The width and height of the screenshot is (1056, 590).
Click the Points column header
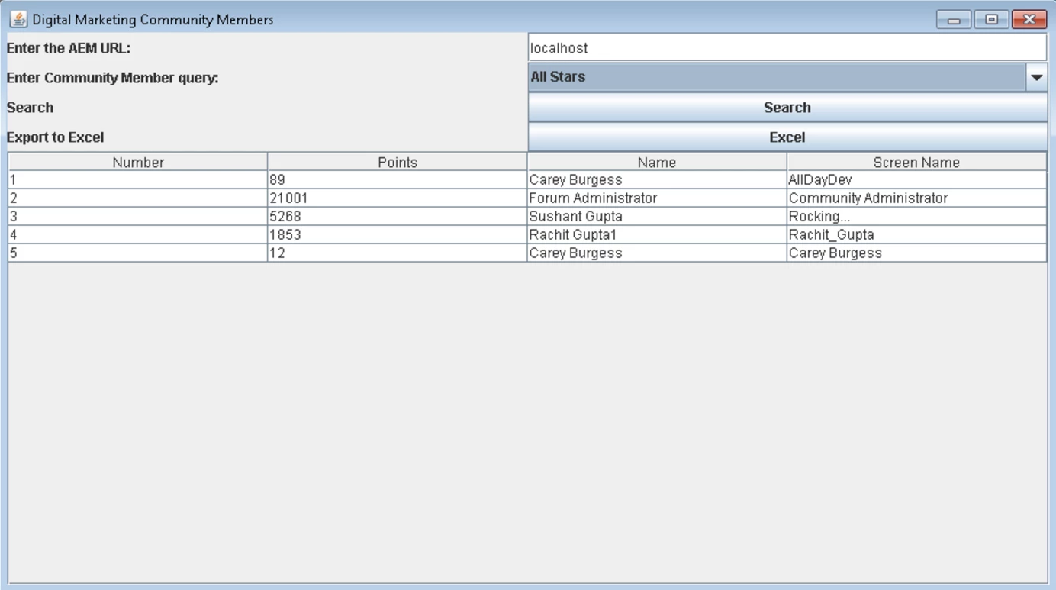click(398, 162)
